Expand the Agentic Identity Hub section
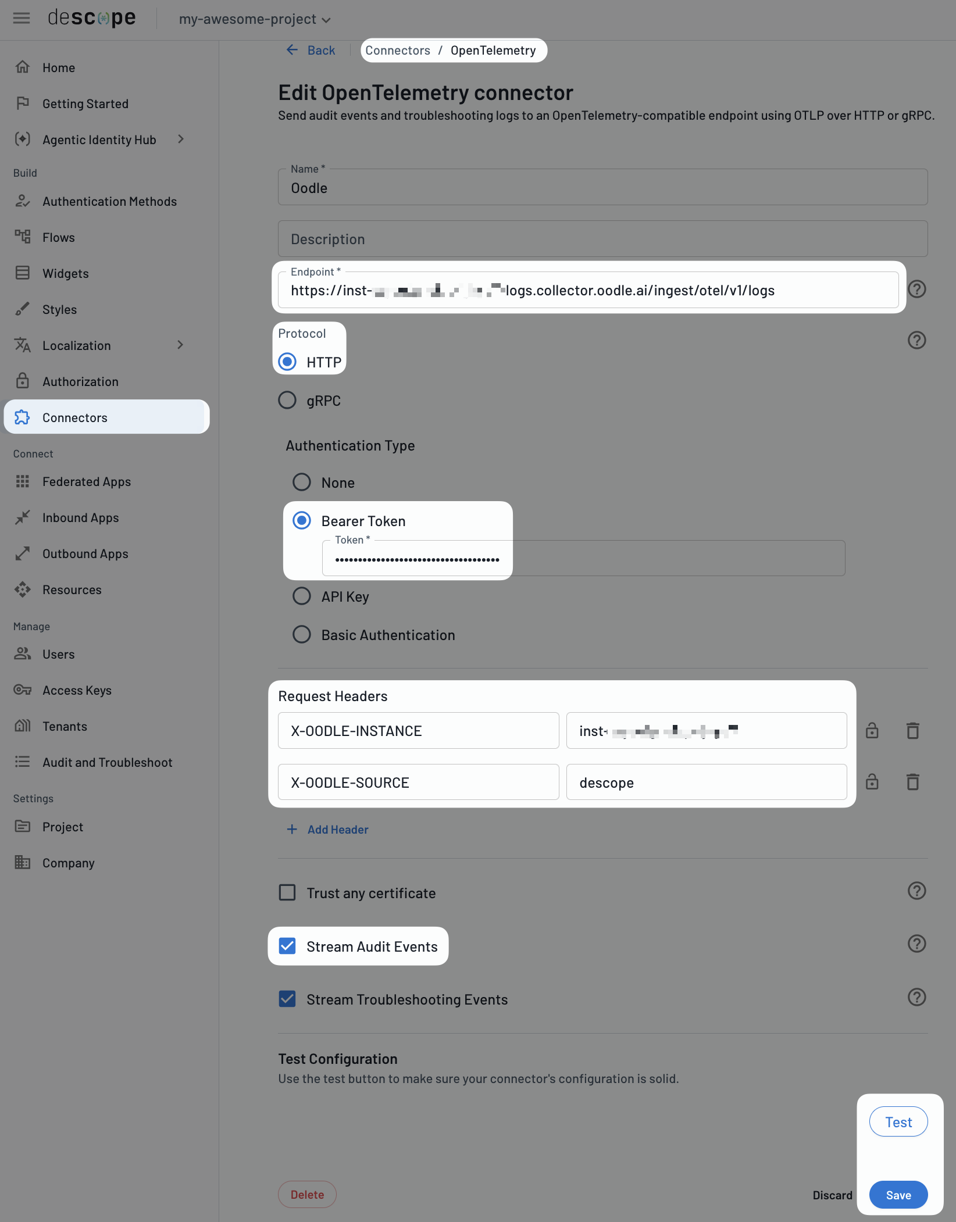The width and height of the screenshot is (956, 1222). point(181,140)
